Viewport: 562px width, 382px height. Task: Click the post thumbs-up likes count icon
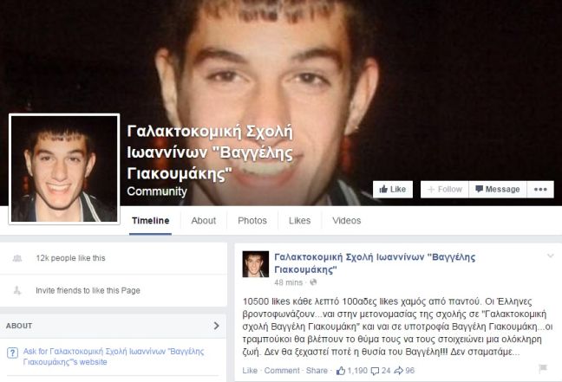point(341,371)
